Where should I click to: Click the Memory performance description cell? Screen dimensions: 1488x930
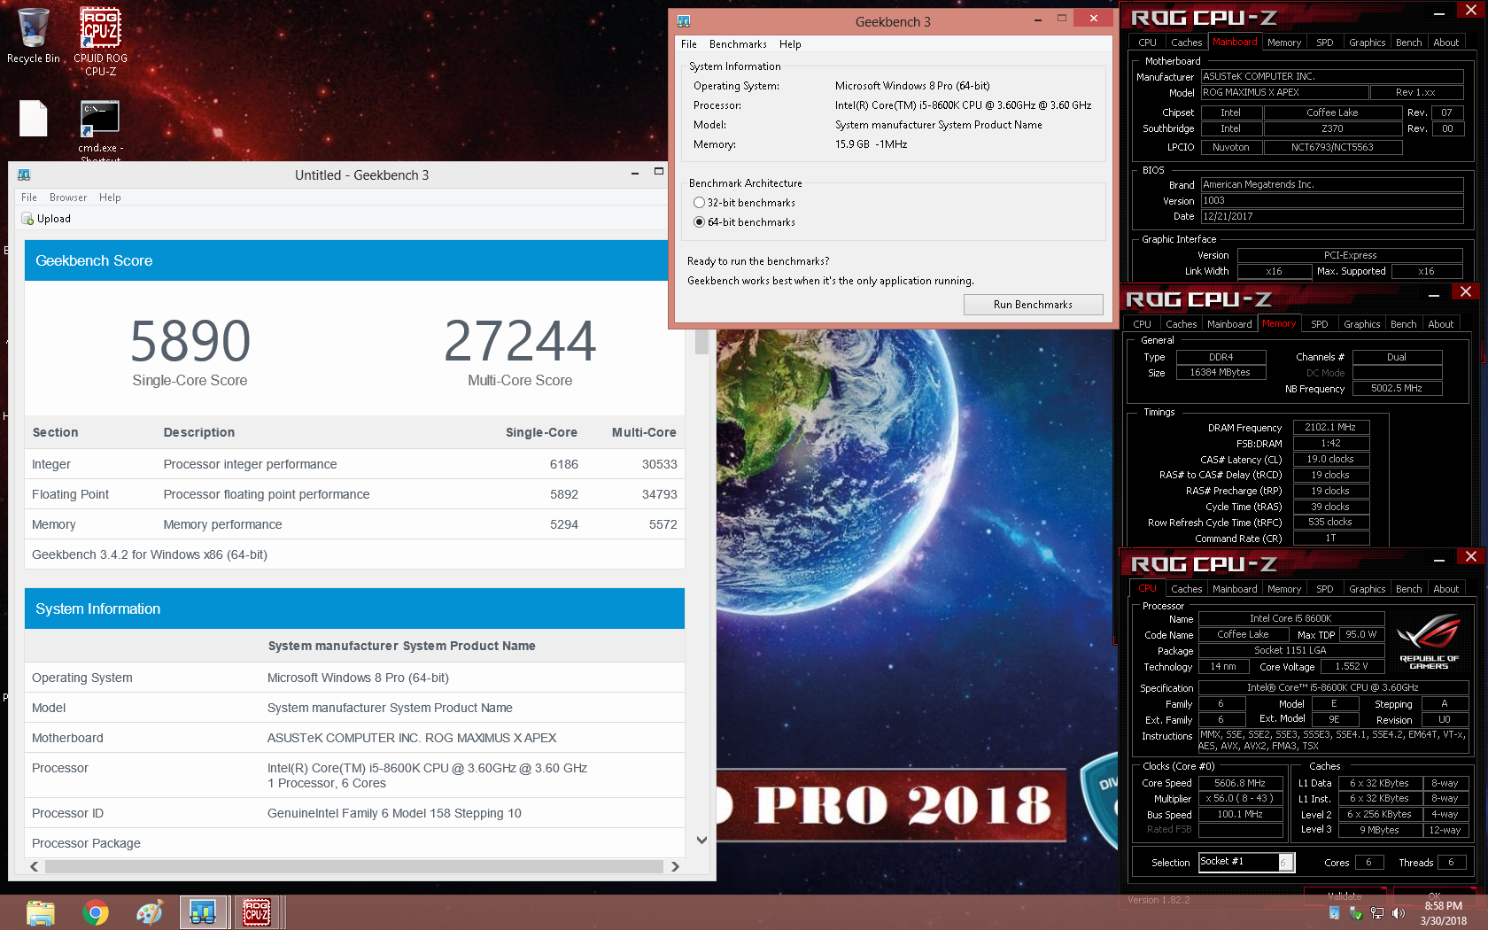222,524
